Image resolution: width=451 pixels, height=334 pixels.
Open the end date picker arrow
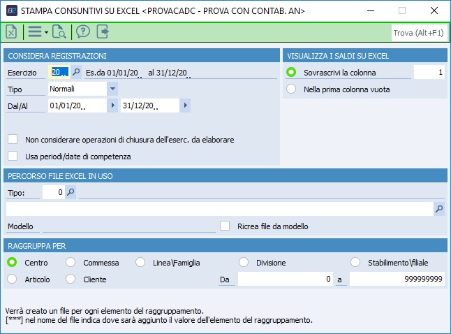(x=184, y=106)
